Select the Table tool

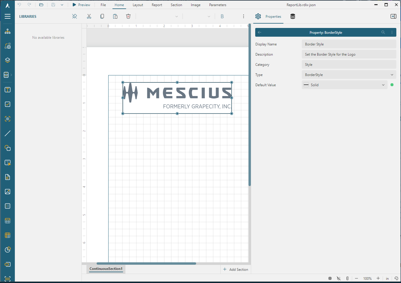pyautogui.click(x=8, y=221)
